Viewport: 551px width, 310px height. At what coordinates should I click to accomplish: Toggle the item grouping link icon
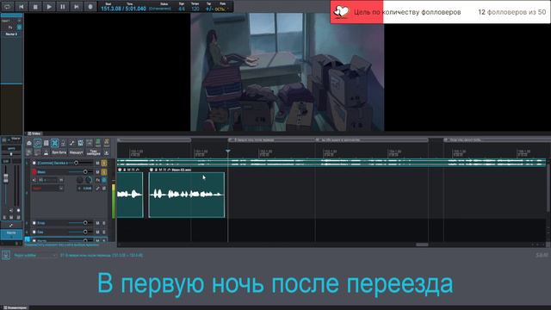click(38, 143)
